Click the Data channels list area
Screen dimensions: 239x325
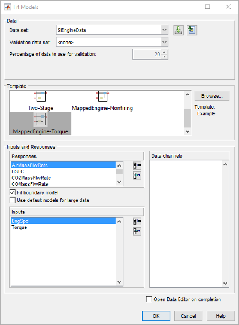(186, 224)
